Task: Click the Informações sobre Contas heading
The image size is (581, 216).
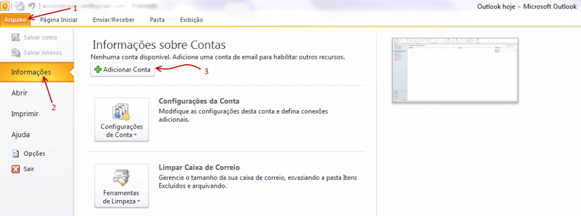Action: pos(159,45)
